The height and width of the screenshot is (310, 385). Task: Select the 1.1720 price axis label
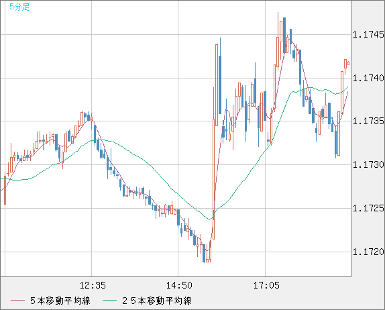368,252
